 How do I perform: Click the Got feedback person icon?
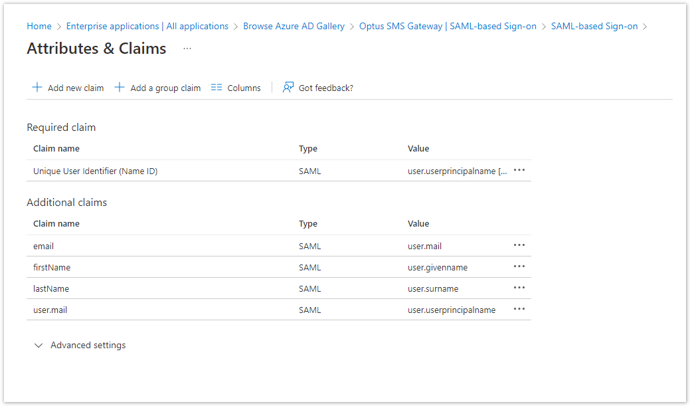(x=288, y=88)
